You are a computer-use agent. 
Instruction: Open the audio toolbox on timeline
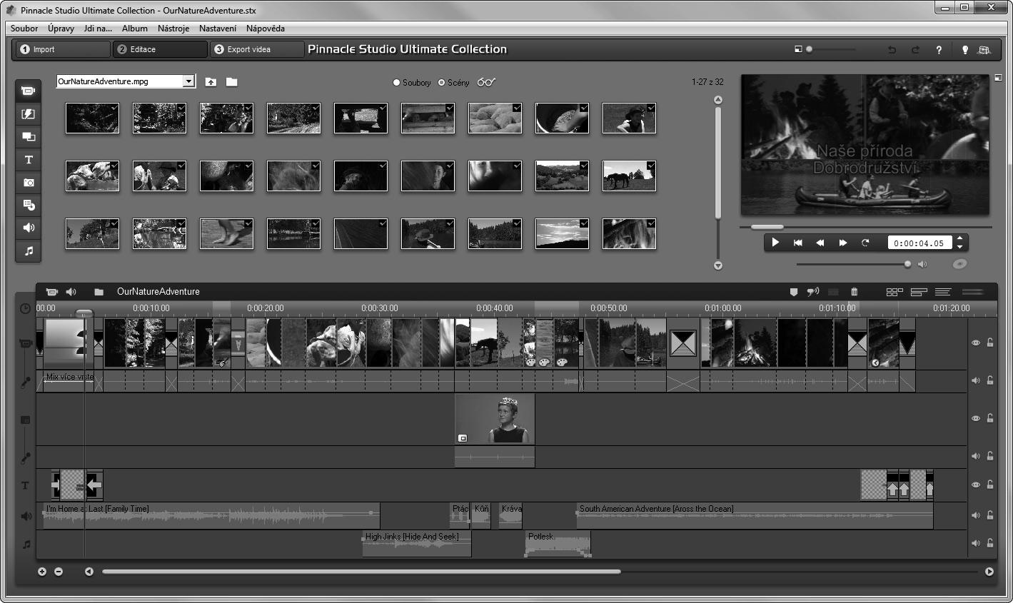(x=71, y=292)
